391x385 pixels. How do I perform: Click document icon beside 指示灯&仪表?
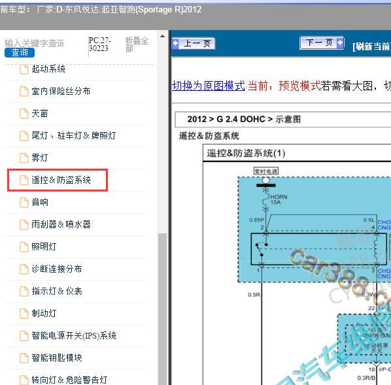(x=24, y=291)
